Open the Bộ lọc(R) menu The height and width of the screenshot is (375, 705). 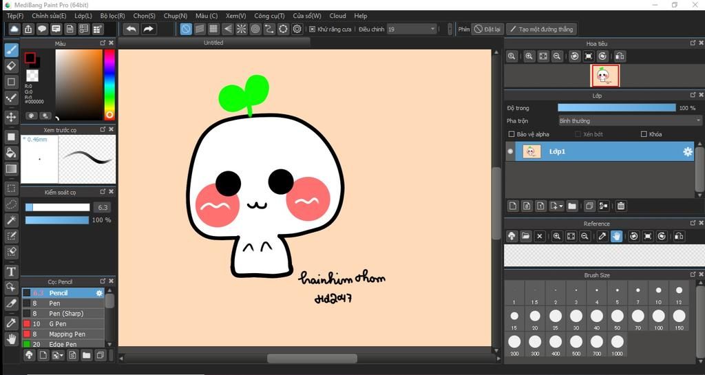click(112, 16)
